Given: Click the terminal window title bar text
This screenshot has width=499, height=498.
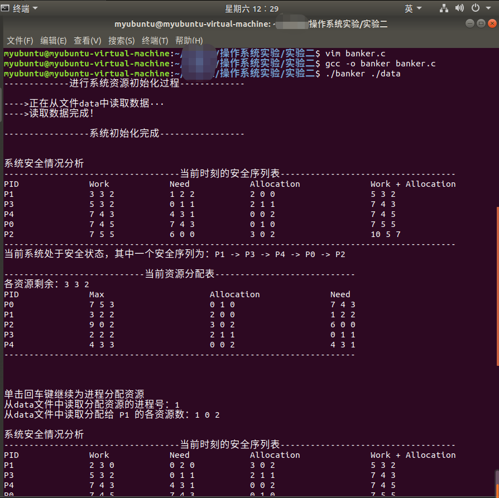Looking at the screenshot, I should [x=251, y=24].
